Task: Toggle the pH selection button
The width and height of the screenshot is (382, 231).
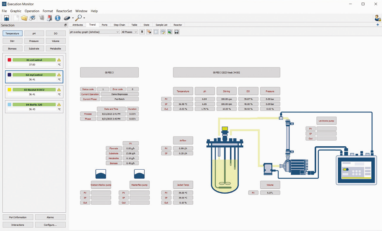Action: click(34, 33)
